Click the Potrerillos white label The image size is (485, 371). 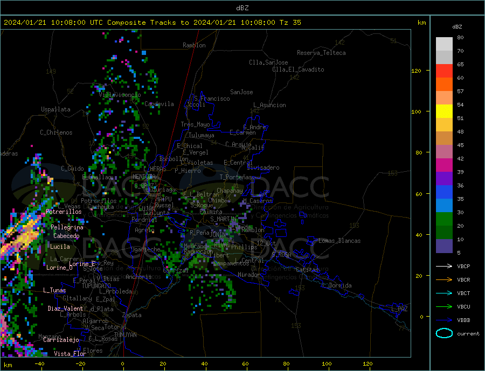point(64,212)
